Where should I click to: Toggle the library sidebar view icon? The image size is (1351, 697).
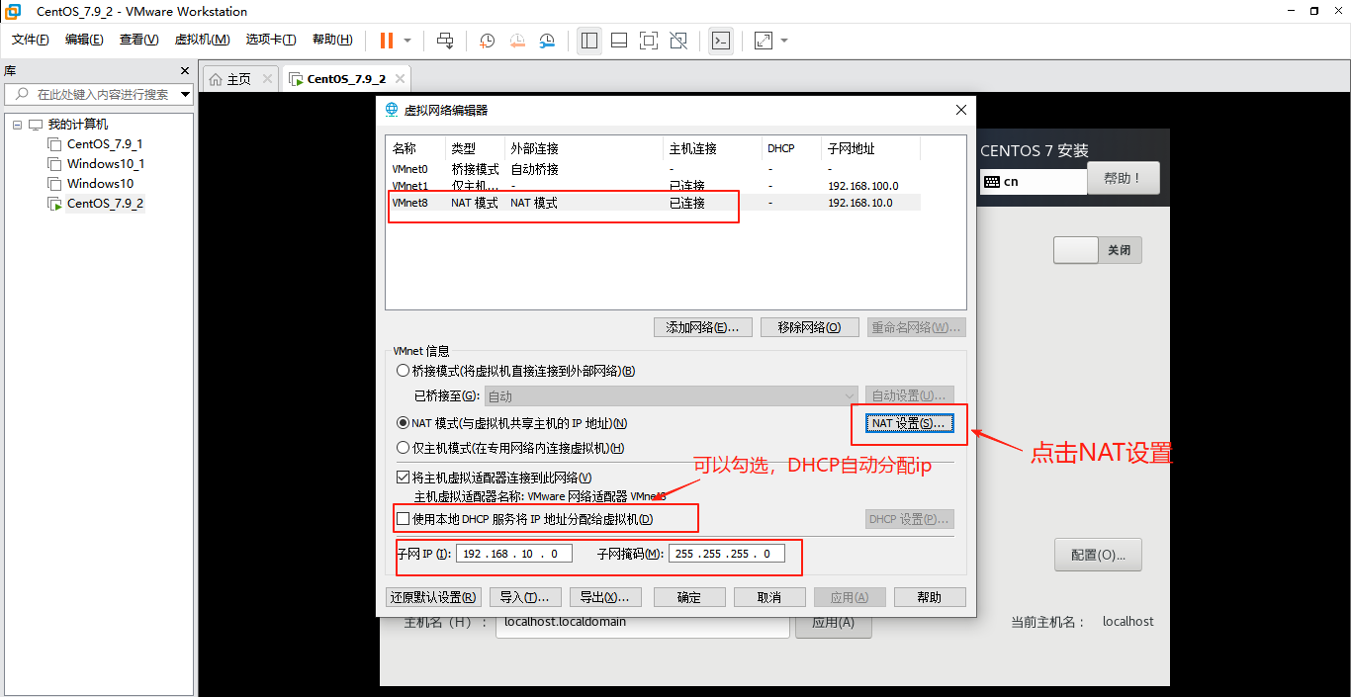coord(589,41)
